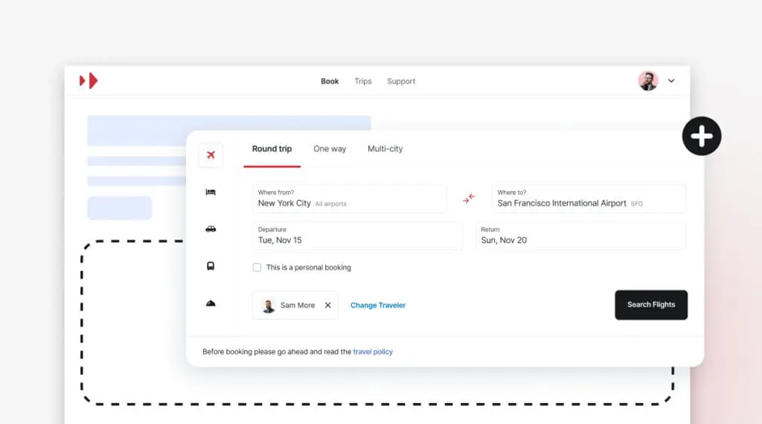This screenshot has height=424, width=762.
Task: Switch to the One way tab
Action: 330,149
